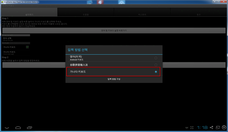Switch to the 도움말 tab

[86, 12]
